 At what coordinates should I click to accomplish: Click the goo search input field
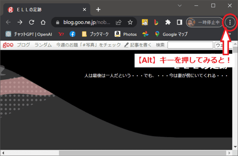coord(190,45)
